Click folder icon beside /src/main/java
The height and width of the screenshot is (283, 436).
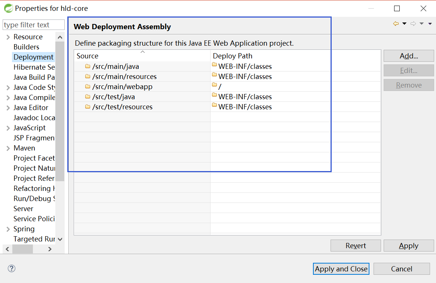(x=88, y=66)
